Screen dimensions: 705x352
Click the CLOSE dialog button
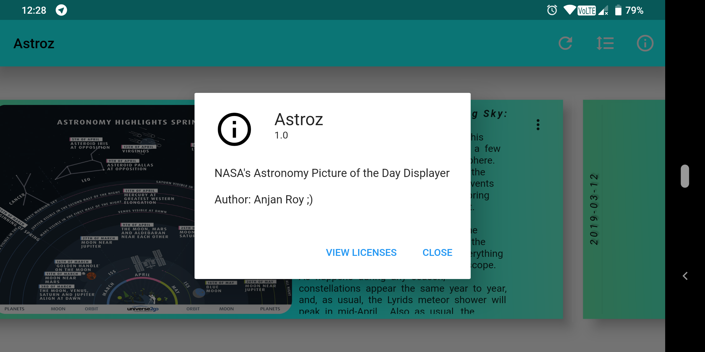[x=437, y=253]
